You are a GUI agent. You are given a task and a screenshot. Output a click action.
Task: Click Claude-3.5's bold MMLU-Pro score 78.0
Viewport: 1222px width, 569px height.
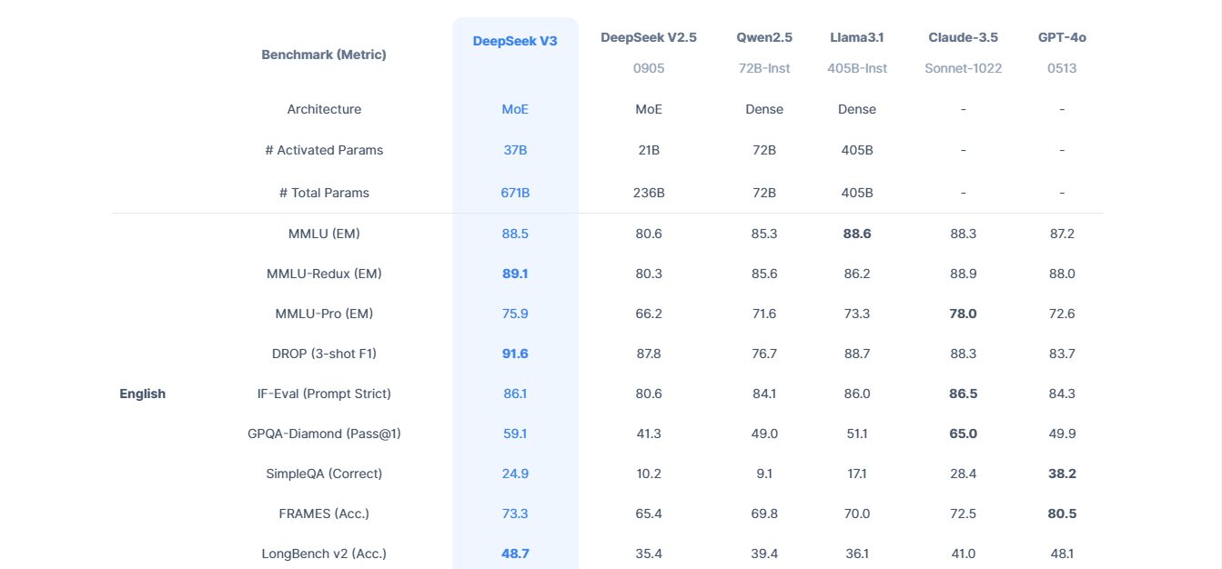[x=963, y=314]
